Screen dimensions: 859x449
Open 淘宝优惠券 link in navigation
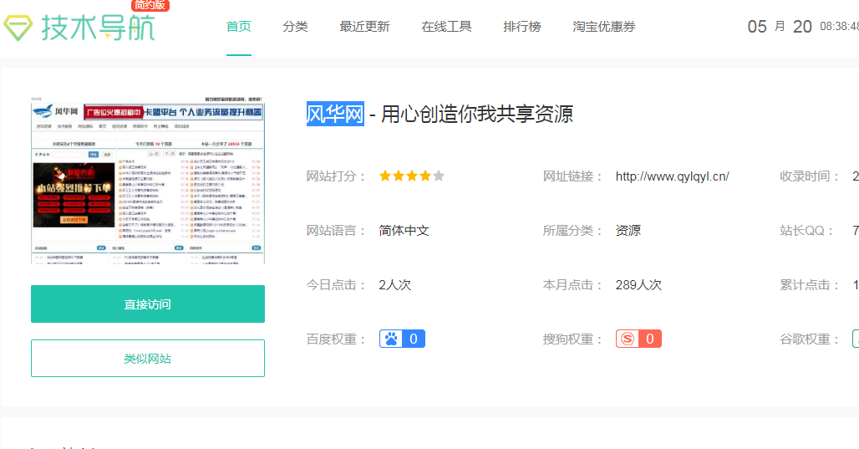(x=603, y=26)
